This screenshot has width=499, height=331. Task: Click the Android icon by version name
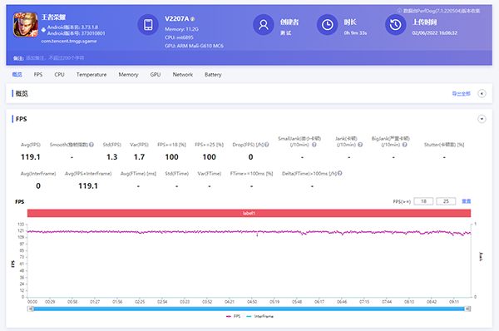point(43,30)
